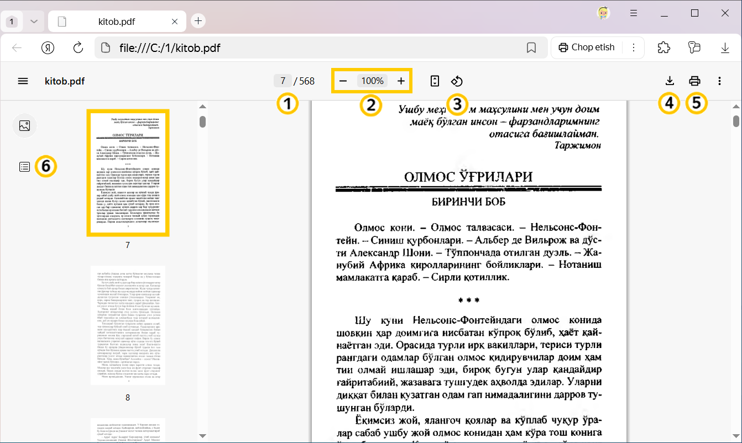This screenshot has height=443, width=742.
Task: Switch to the kitob.pdf tab
Action: [x=116, y=22]
